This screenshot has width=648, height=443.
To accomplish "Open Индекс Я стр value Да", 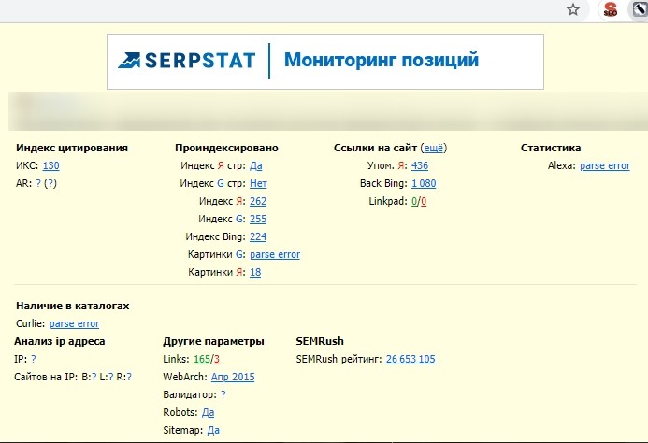I will click(x=256, y=165).
